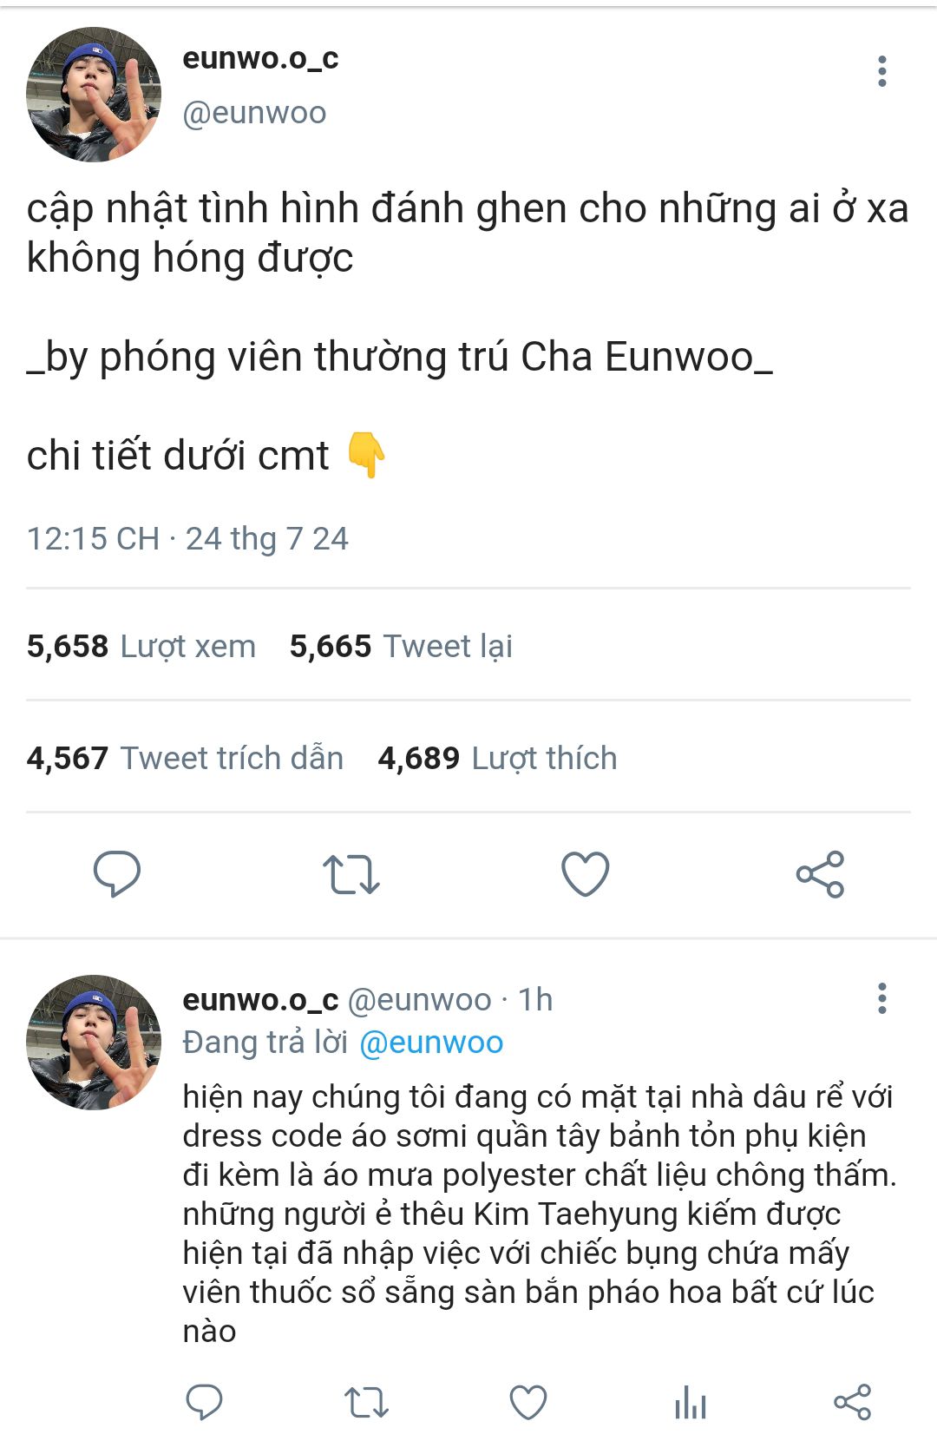Like the comment tweet

528,1402
